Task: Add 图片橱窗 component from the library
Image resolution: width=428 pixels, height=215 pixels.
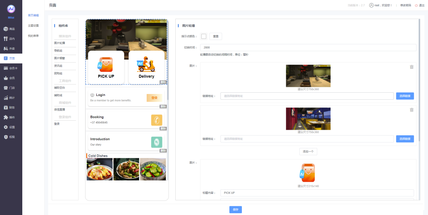Action: 59,58
